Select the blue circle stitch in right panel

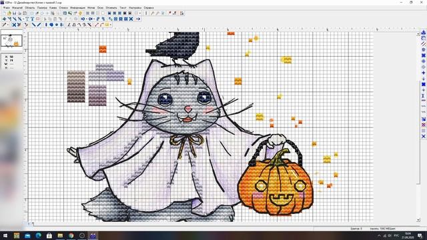pos(424,61)
